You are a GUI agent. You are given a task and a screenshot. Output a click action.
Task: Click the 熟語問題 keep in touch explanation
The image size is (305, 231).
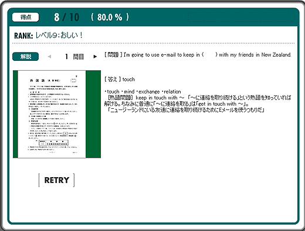tap(198, 101)
